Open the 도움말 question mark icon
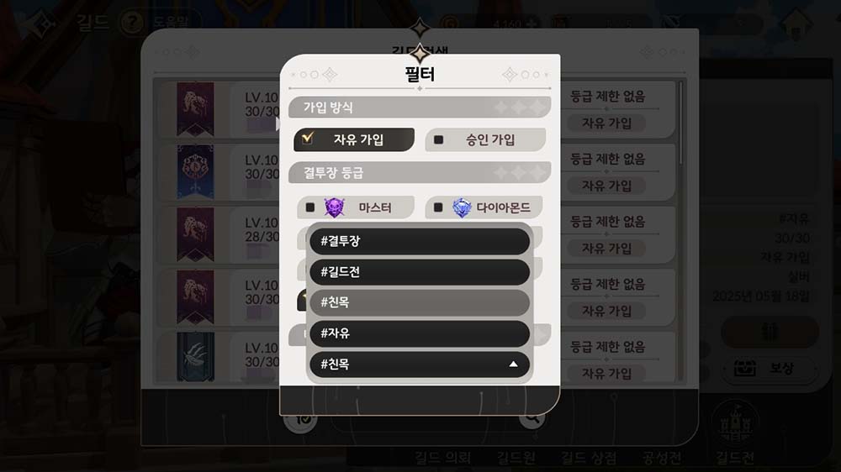Screen dimensions: 841x472 (x=132, y=23)
